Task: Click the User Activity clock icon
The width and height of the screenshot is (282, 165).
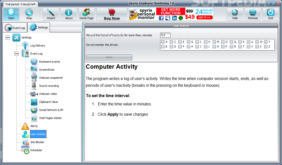Action: (25, 134)
